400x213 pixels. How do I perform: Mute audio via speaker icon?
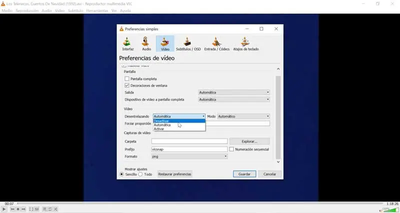point(380,210)
